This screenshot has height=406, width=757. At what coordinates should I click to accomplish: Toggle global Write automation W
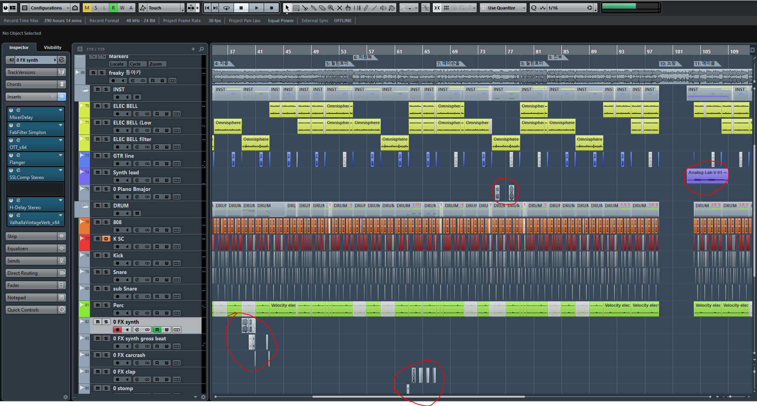(x=122, y=8)
